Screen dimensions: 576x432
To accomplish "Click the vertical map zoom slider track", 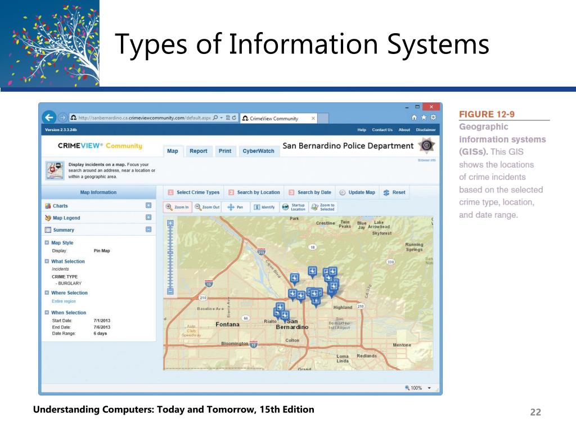I will coord(170,257).
